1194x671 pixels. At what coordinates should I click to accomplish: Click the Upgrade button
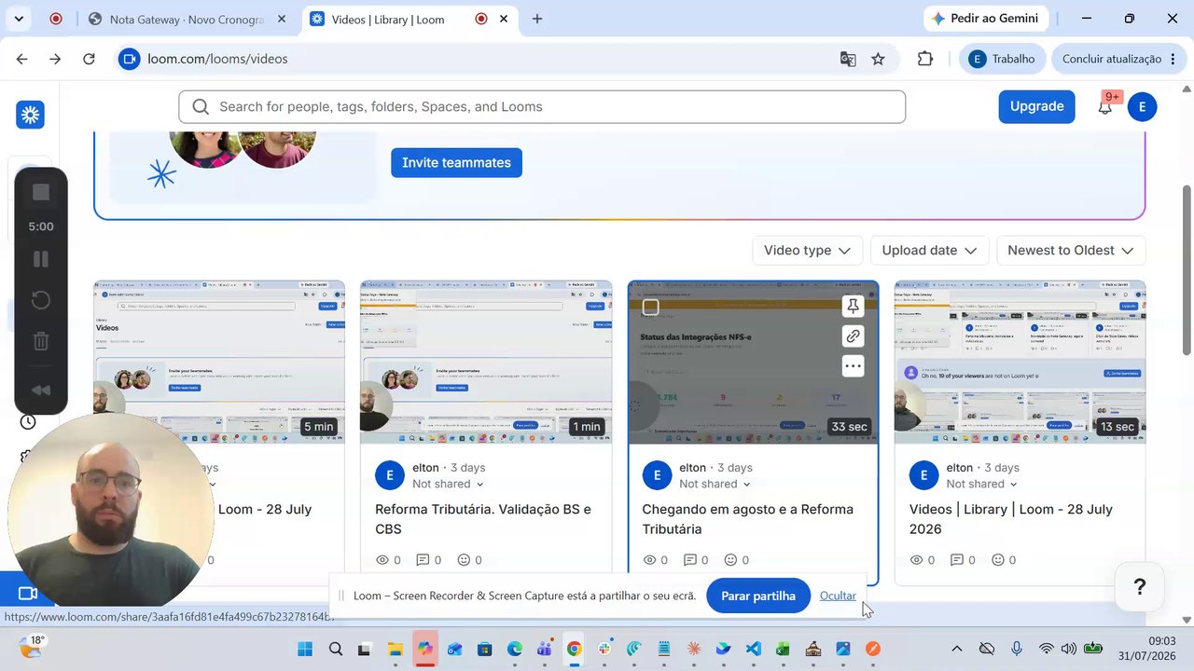pyautogui.click(x=1036, y=106)
